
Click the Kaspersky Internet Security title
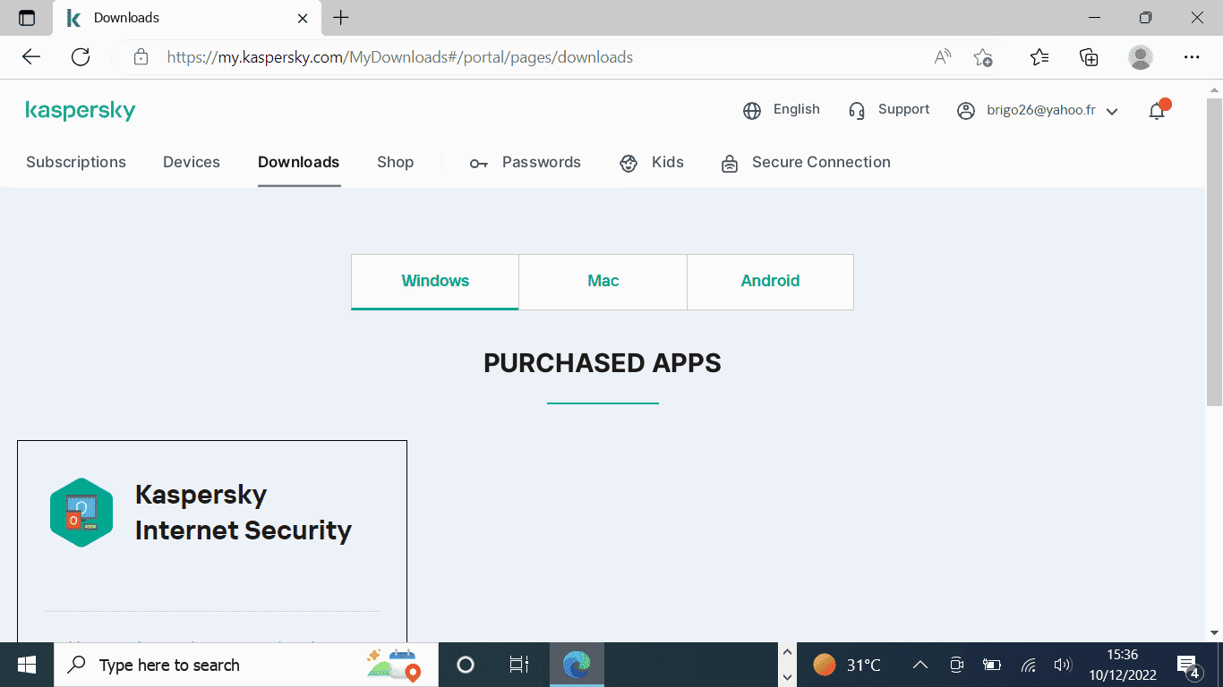coord(244,513)
